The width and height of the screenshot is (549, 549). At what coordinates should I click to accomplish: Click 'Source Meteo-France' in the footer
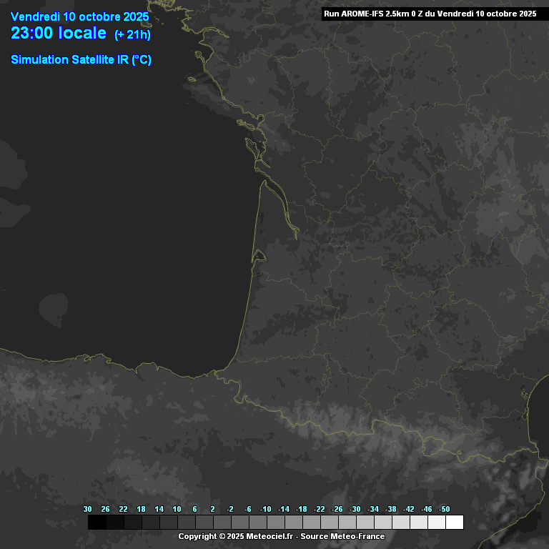(342, 537)
